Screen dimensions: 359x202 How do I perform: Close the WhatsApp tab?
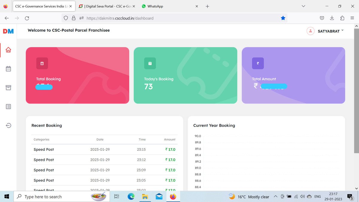click(x=197, y=6)
